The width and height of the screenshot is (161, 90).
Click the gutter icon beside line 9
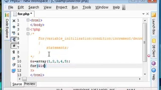coord(14,58)
